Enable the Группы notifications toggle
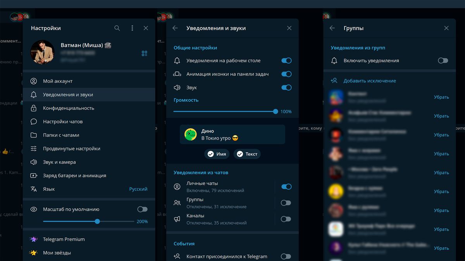465x261 pixels. (286, 202)
